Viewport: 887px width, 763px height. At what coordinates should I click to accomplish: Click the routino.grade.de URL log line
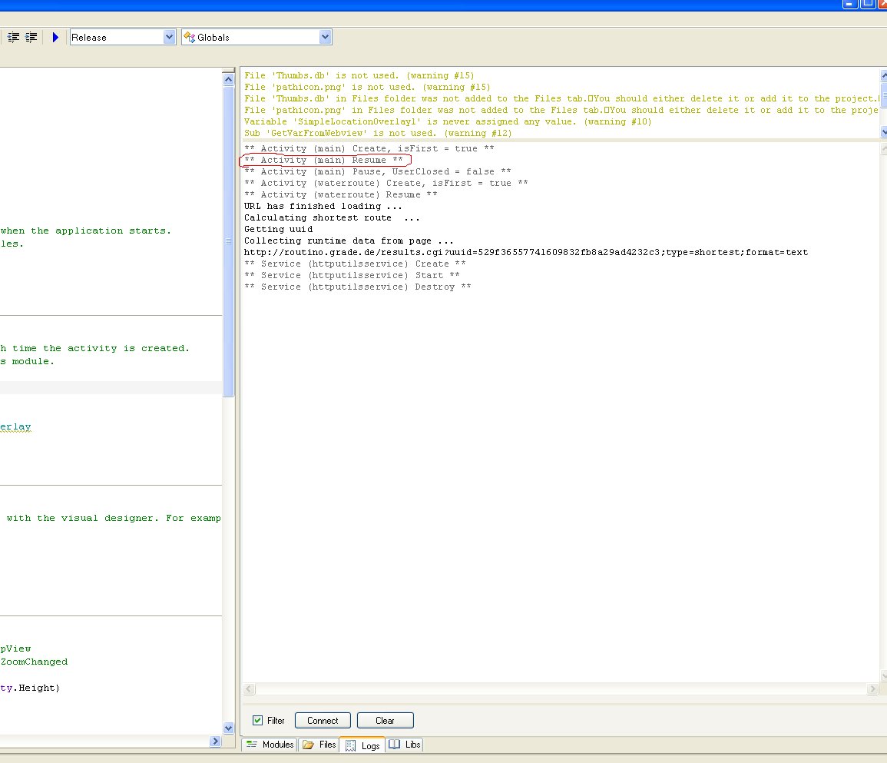[x=526, y=252]
